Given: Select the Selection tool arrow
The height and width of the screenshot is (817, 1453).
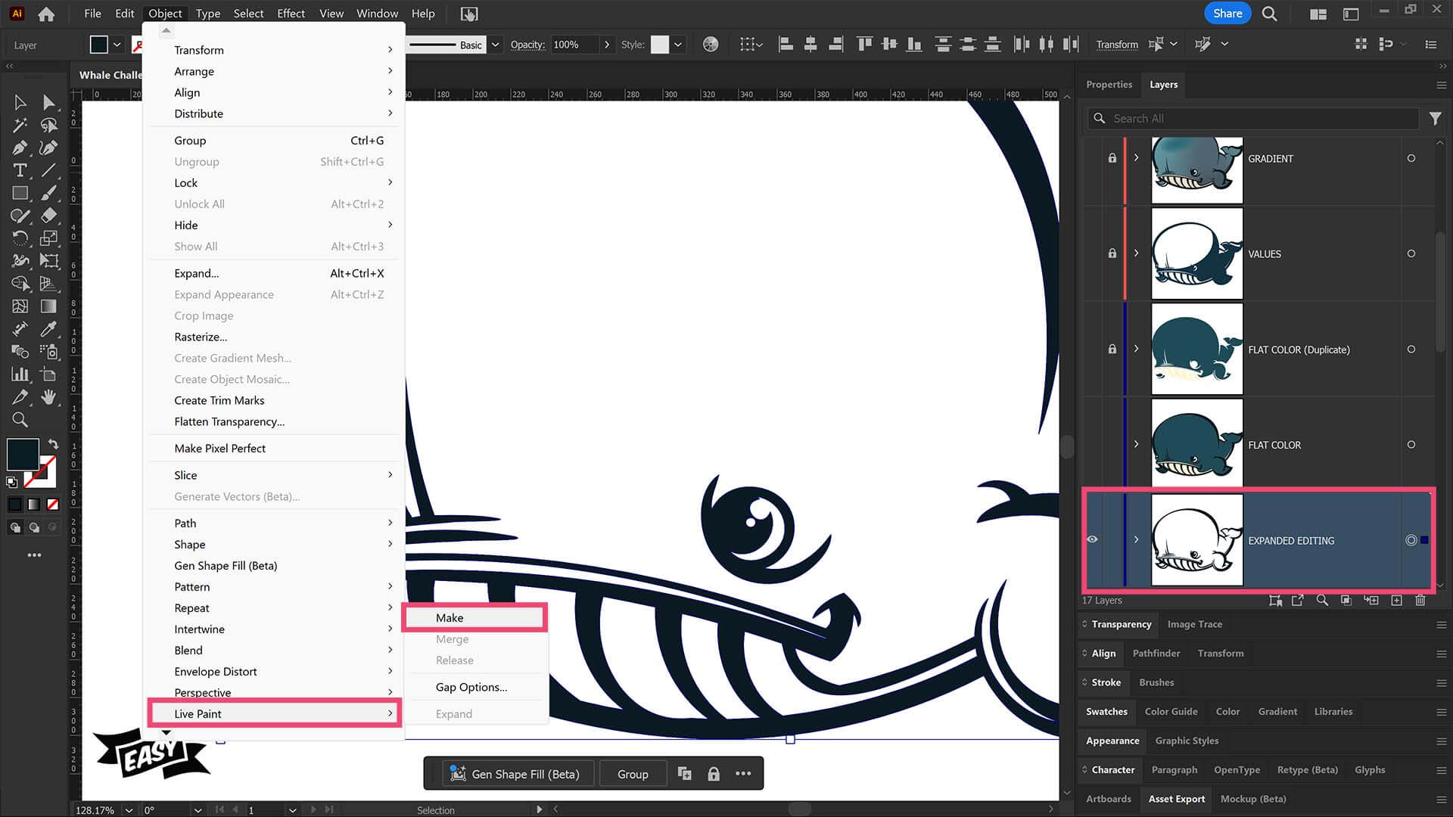Looking at the screenshot, I should (20, 102).
